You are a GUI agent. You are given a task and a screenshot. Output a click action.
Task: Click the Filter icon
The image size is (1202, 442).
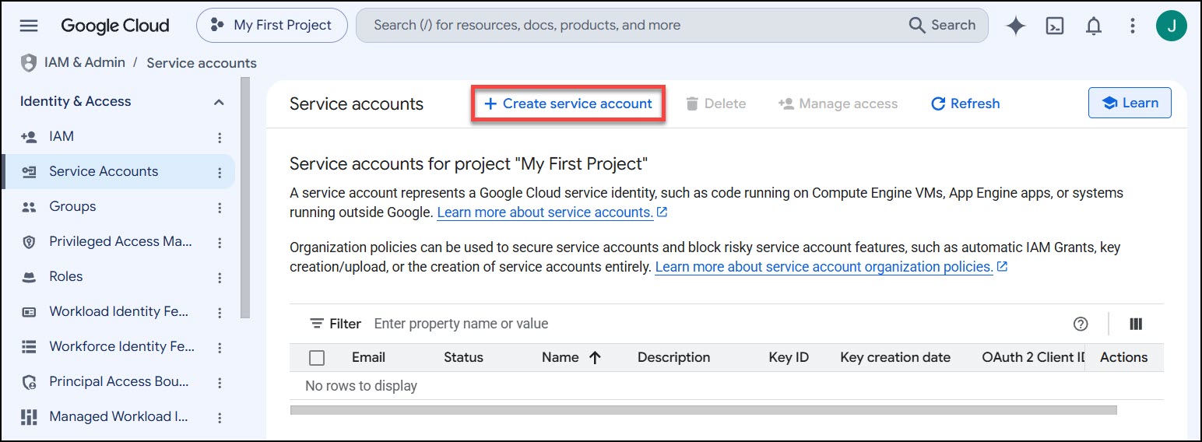tap(317, 324)
